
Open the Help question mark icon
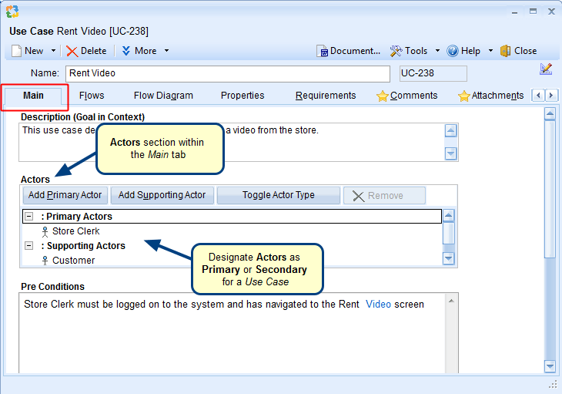pos(453,51)
